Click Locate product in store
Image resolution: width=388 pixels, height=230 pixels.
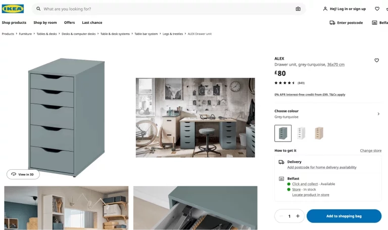[311, 195]
